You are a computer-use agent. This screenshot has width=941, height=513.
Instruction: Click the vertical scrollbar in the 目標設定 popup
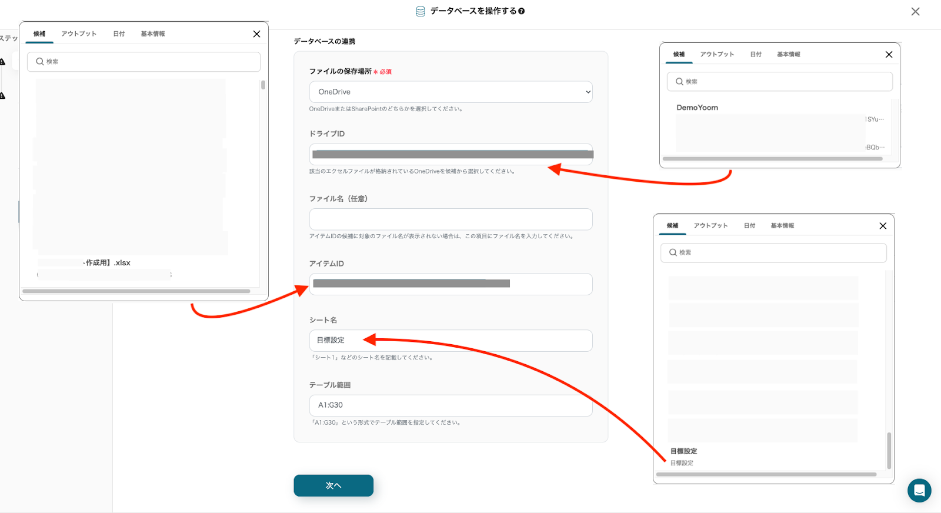tap(889, 451)
